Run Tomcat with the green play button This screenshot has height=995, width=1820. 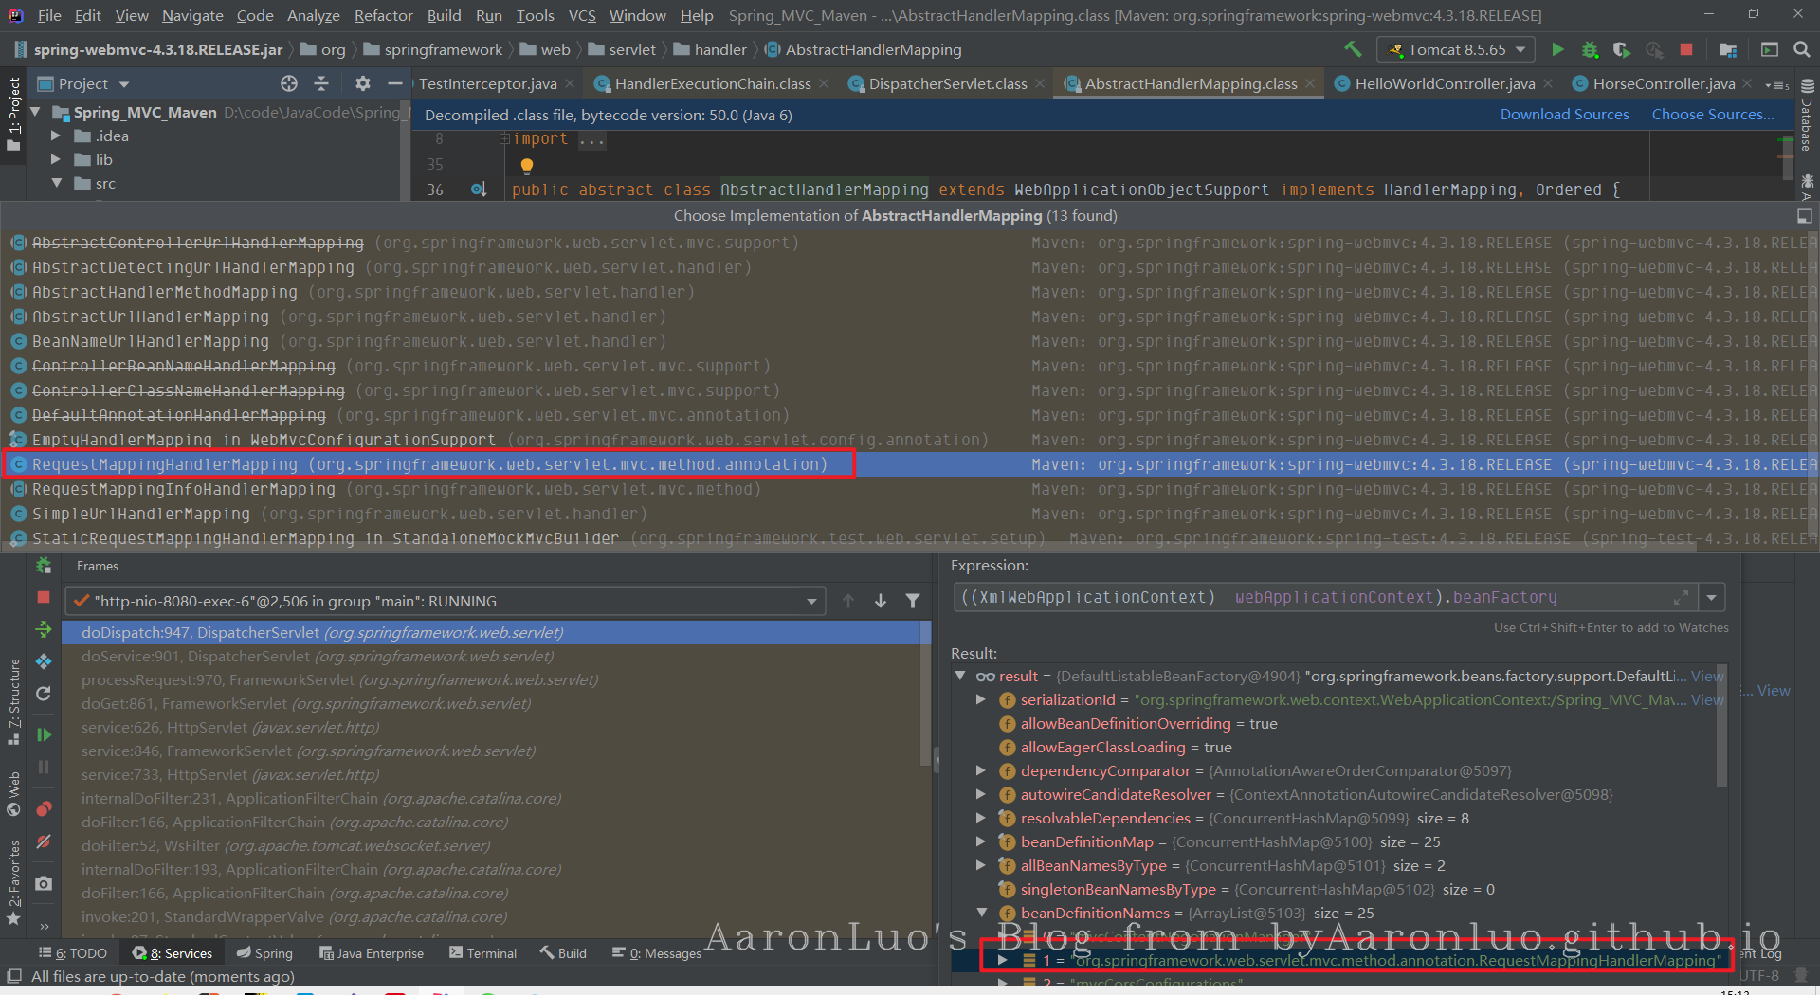[x=1557, y=49]
